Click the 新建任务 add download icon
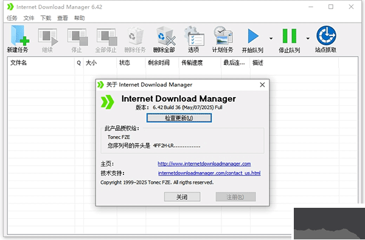Viewport: 365px width, 240px height. click(x=20, y=36)
